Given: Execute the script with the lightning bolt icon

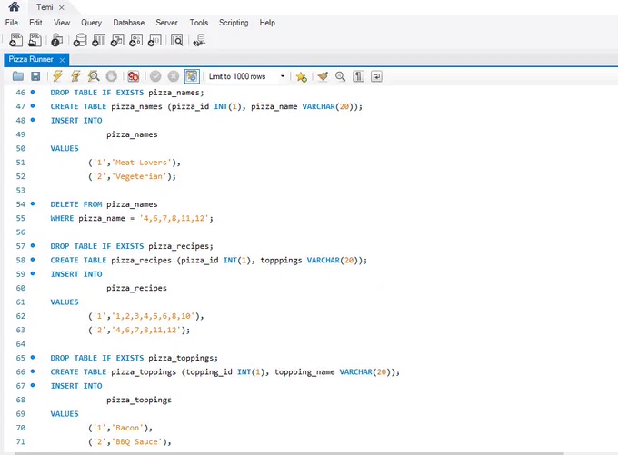Looking at the screenshot, I should 57,76.
